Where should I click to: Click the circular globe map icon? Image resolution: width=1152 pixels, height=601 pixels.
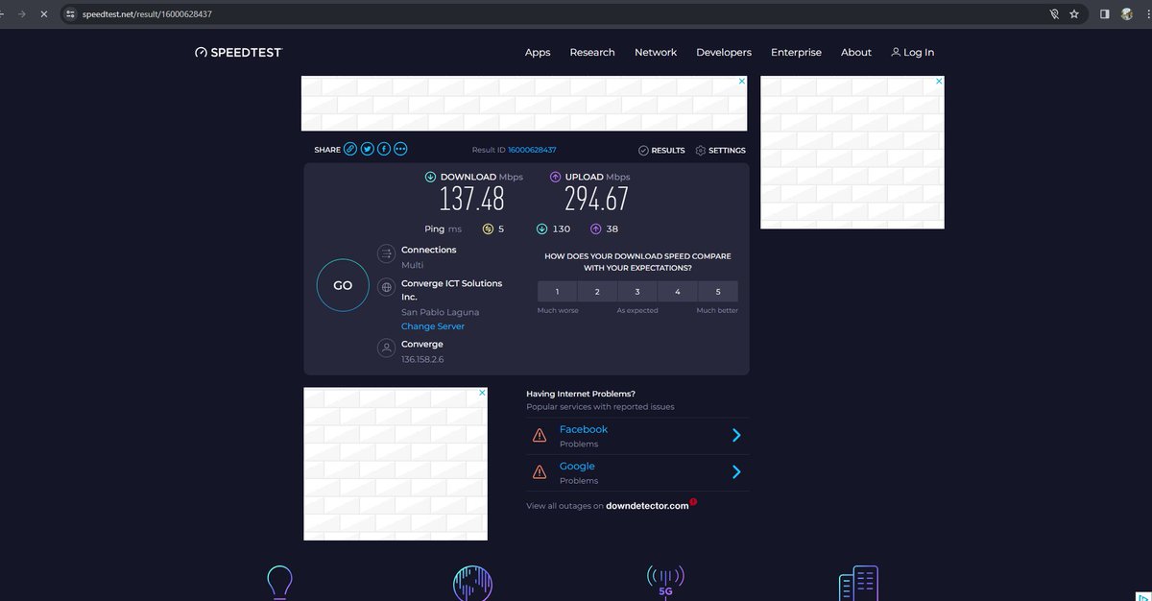point(472,584)
